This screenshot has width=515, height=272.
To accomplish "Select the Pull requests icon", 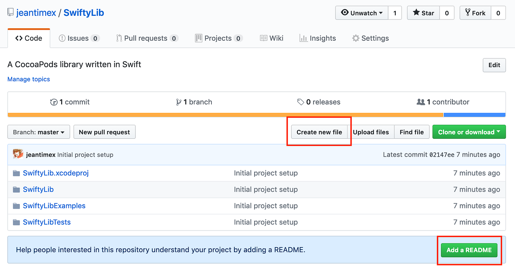I will click(x=118, y=38).
